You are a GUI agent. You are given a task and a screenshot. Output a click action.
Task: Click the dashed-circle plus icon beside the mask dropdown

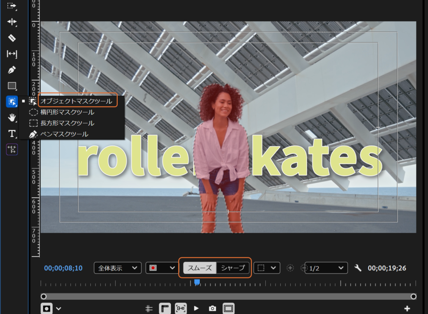coord(290,268)
